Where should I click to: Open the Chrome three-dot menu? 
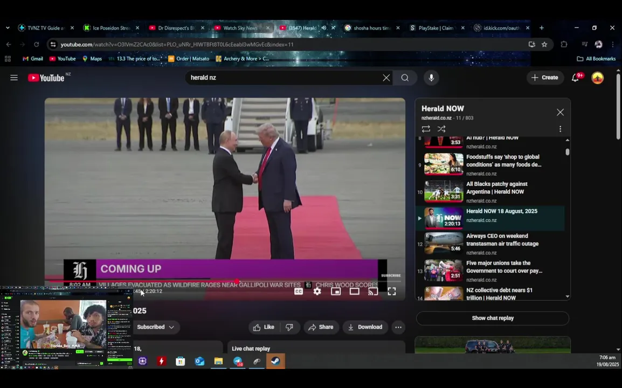tap(612, 44)
